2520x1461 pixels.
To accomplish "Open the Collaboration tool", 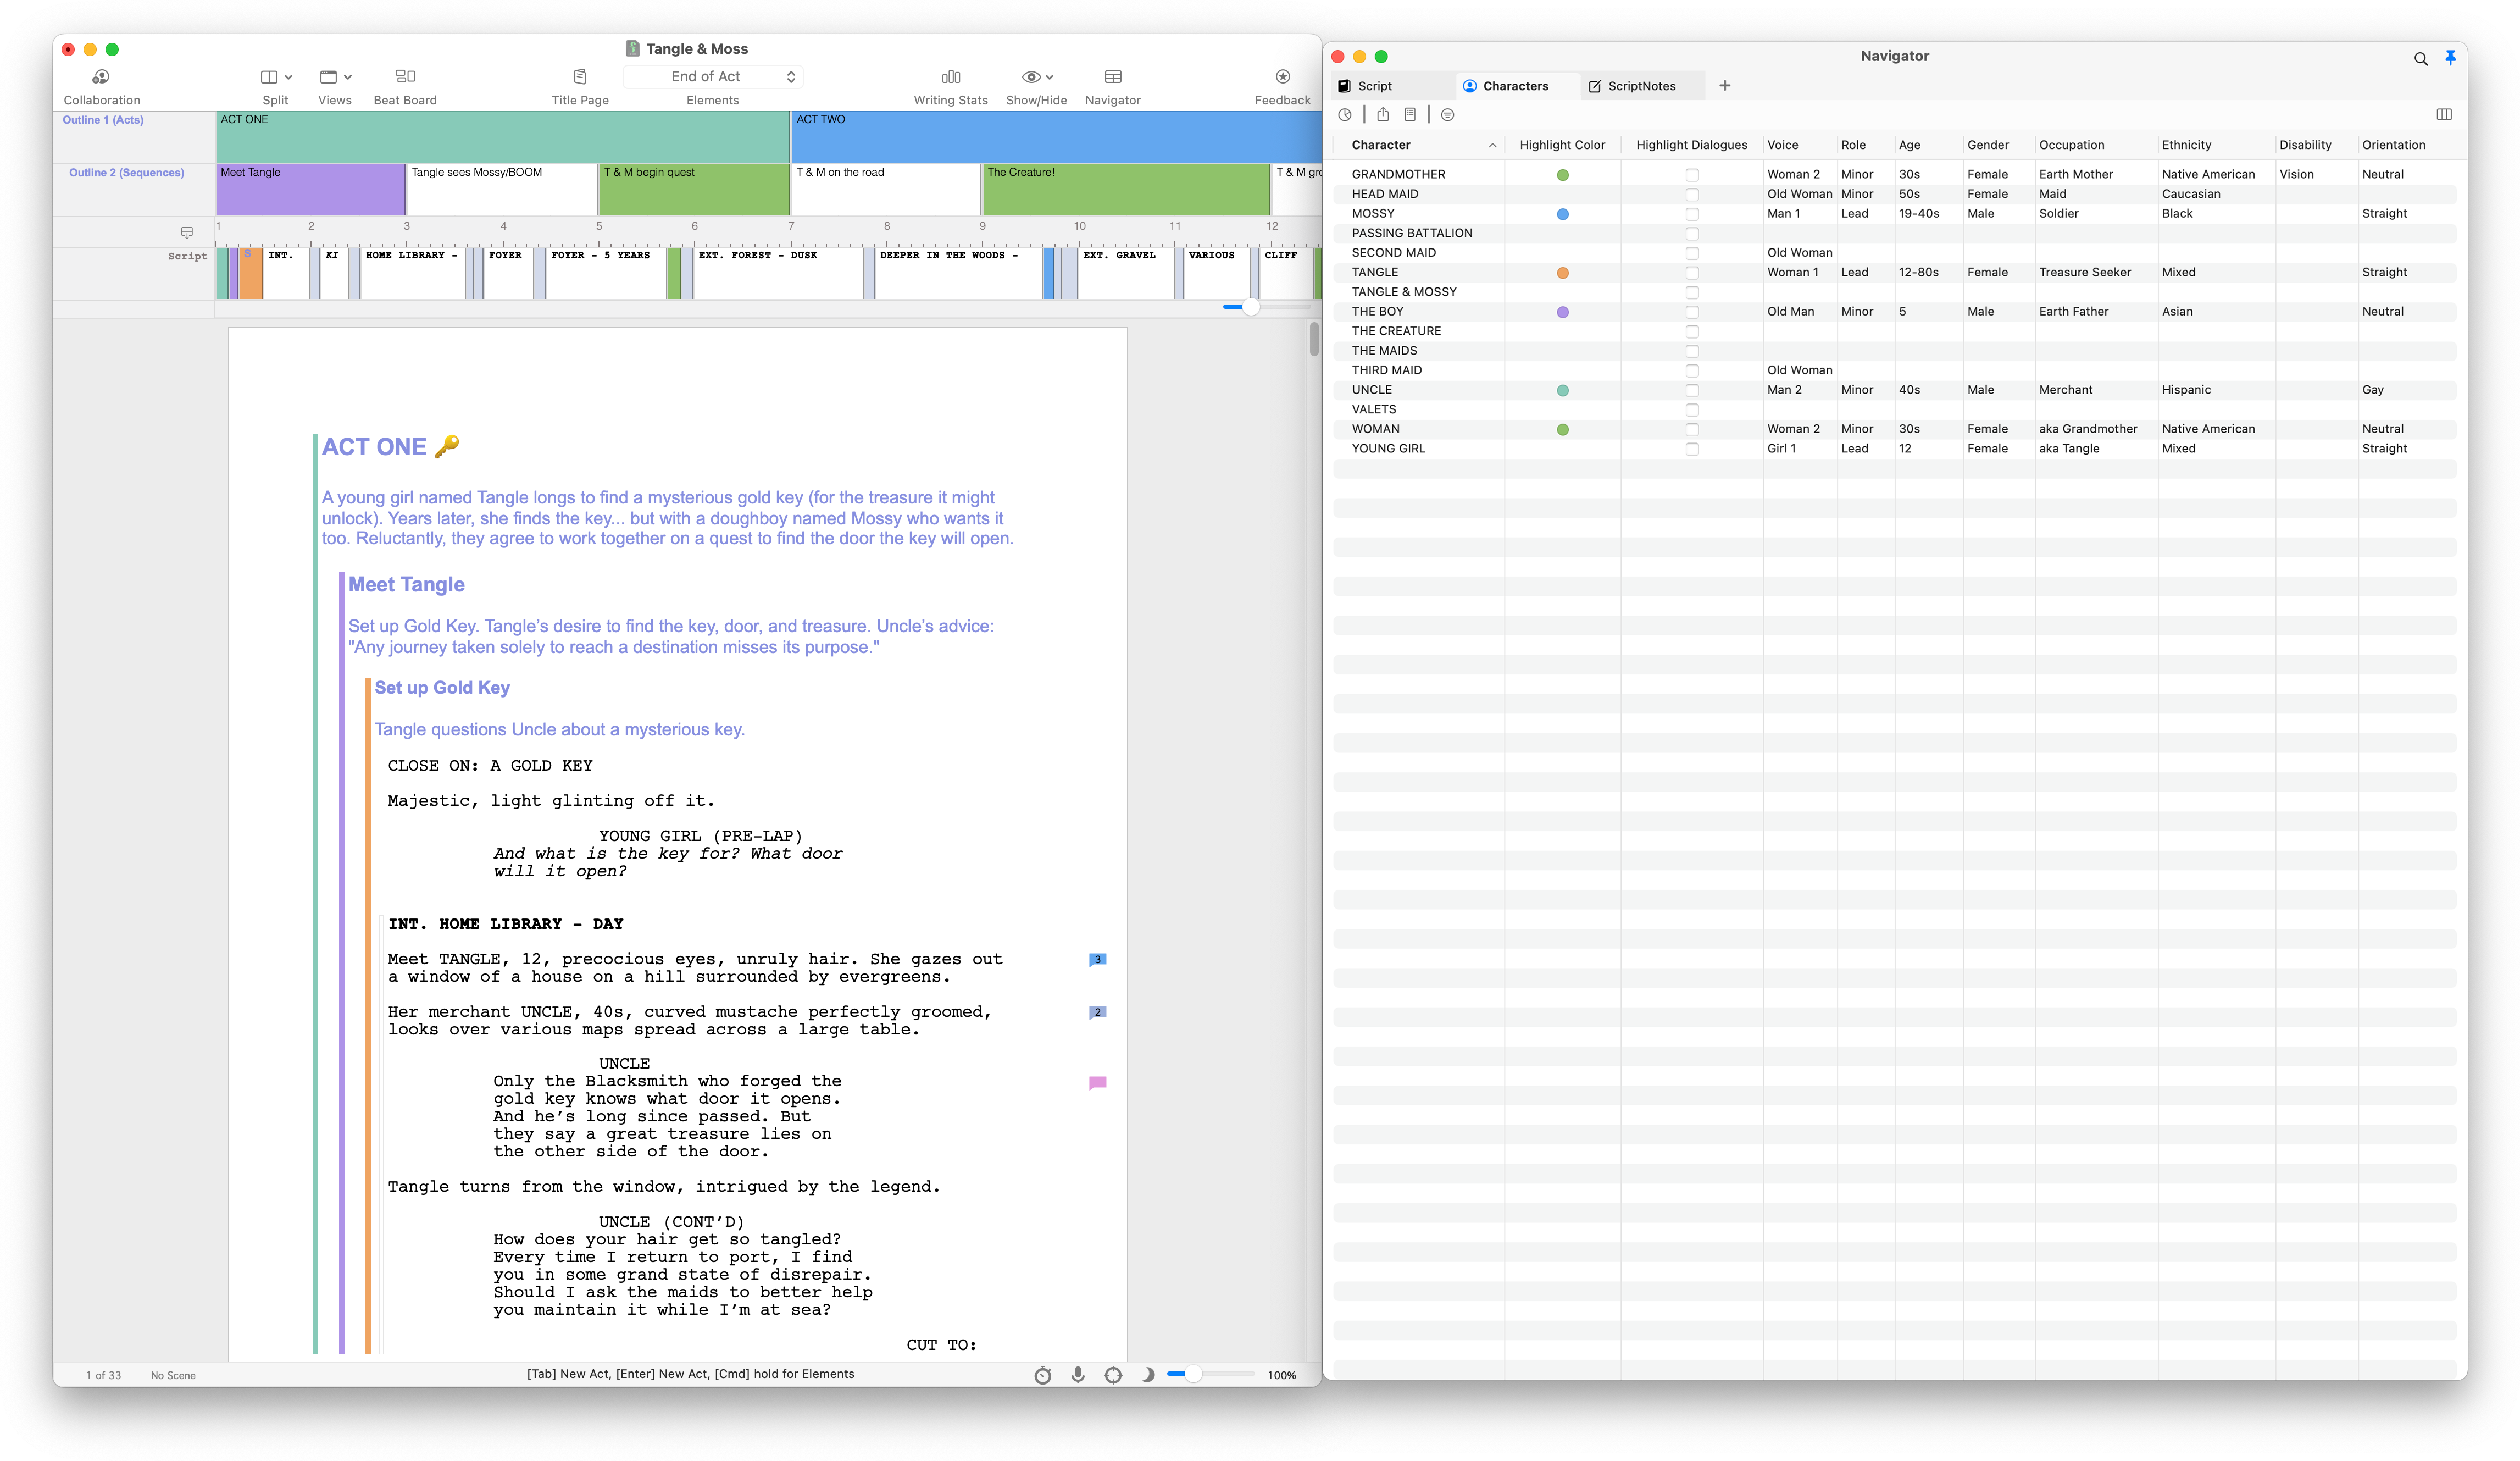I will click(x=101, y=77).
